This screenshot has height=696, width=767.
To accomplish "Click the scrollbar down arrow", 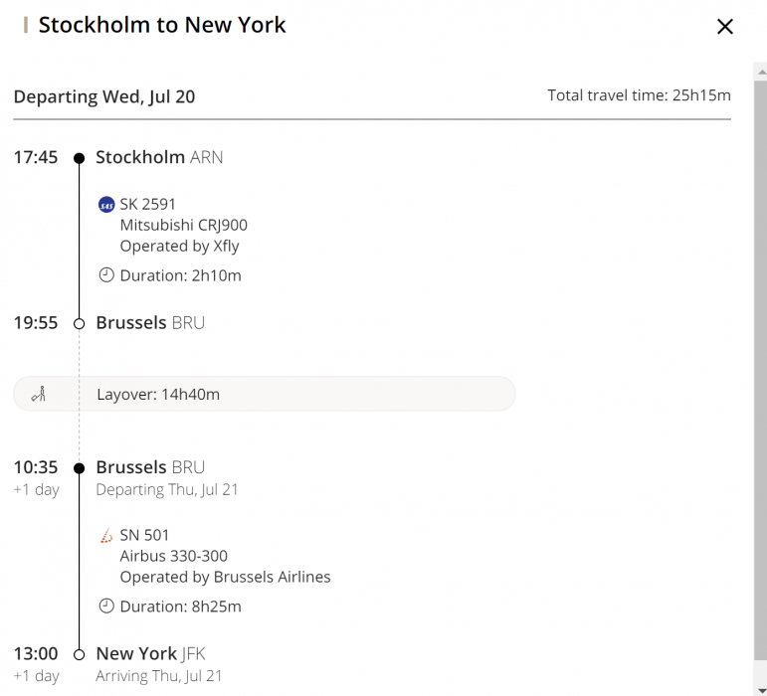I will pos(760,689).
